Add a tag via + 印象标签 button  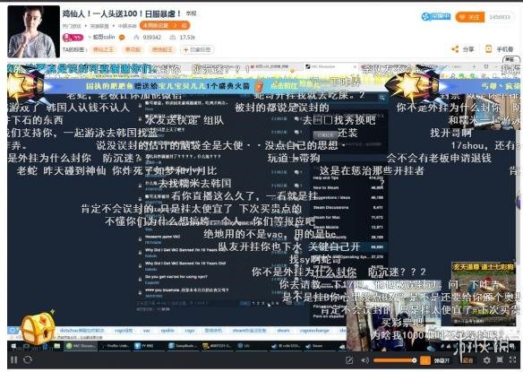197,49
